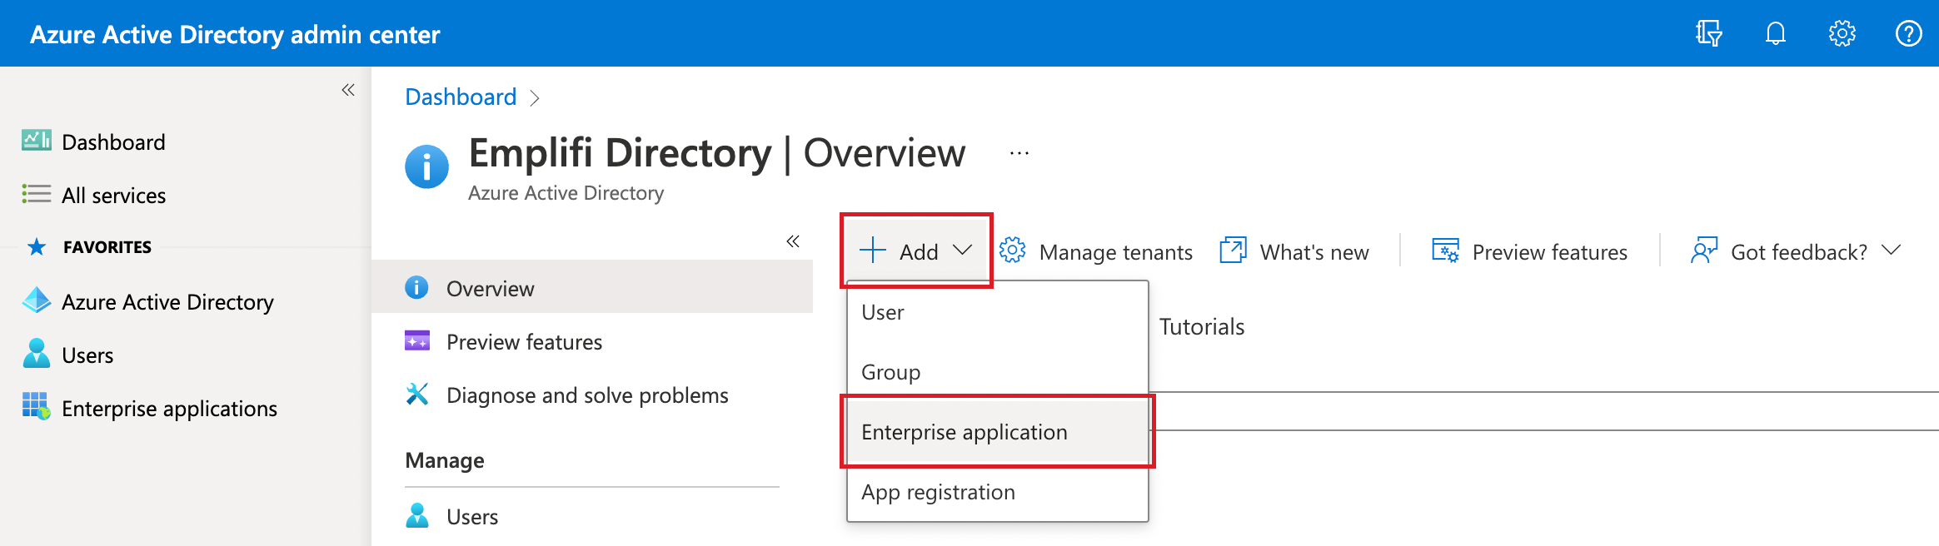Click the Preview features toolbar icon
Screen dimensions: 1939x546
click(x=1445, y=251)
